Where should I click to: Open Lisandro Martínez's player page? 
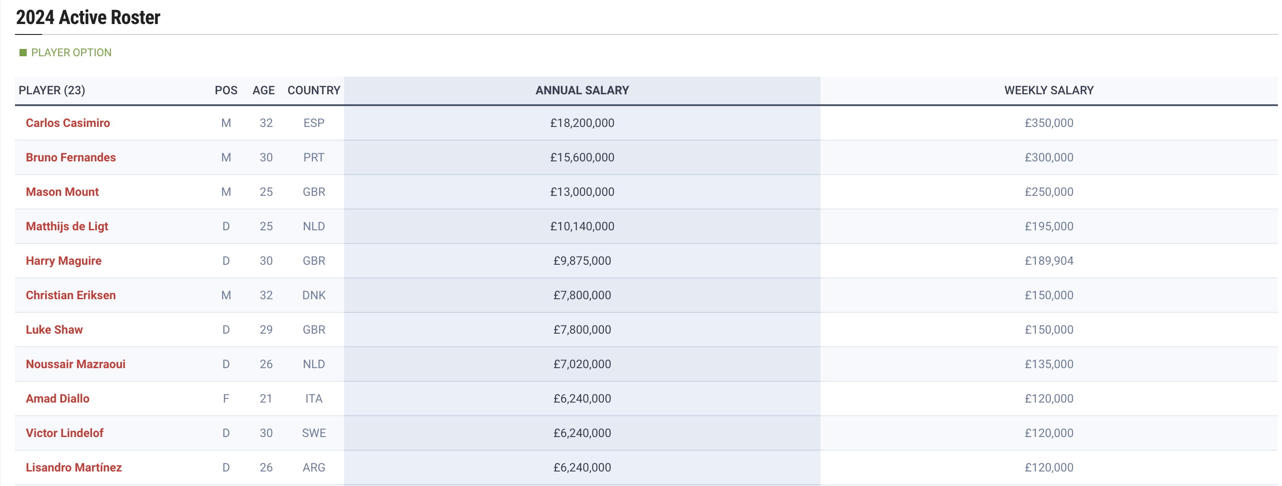73,467
